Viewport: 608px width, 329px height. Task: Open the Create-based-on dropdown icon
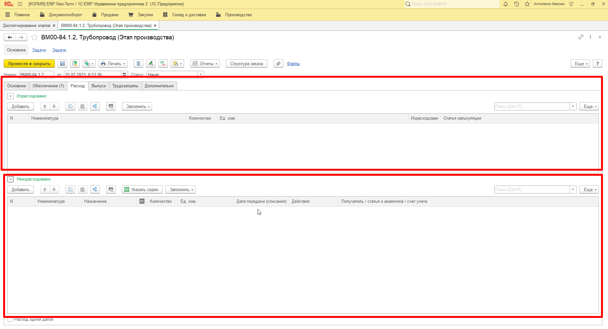pos(89,64)
